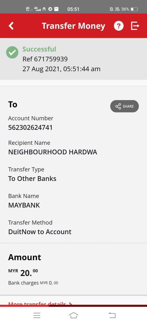The height and width of the screenshot is (324, 147).
Task: Tap the logout icon in the header
Action: coord(135,26)
